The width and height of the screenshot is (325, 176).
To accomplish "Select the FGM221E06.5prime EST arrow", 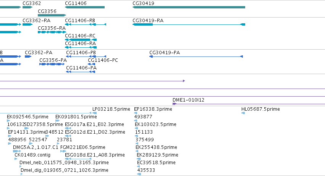I will (63, 151).
